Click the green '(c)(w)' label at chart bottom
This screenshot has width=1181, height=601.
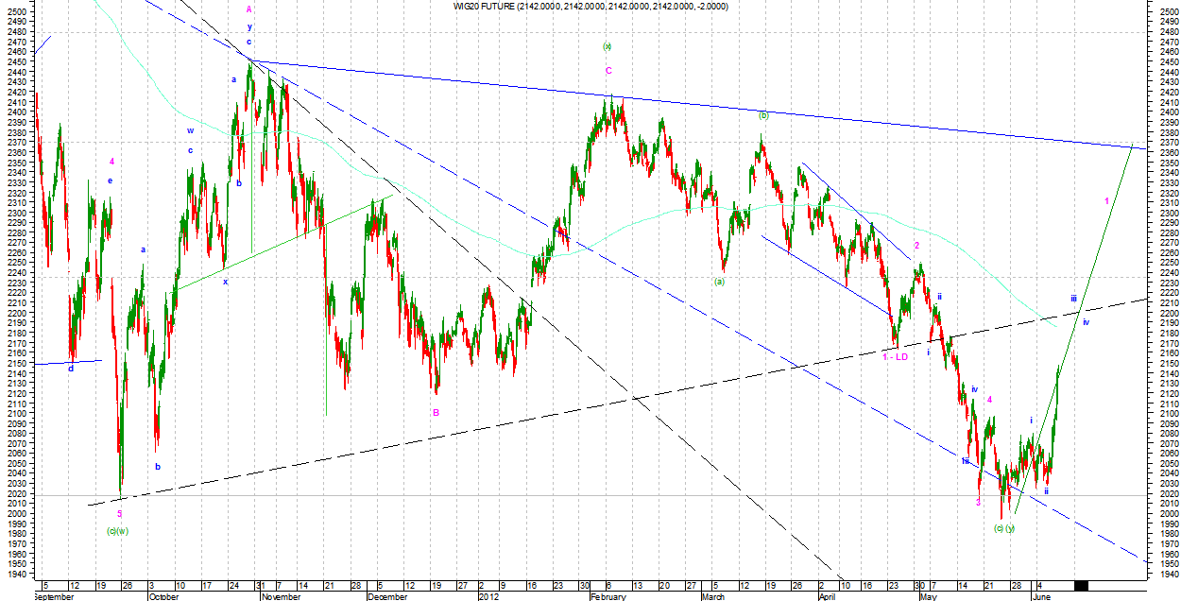point(118,530)
